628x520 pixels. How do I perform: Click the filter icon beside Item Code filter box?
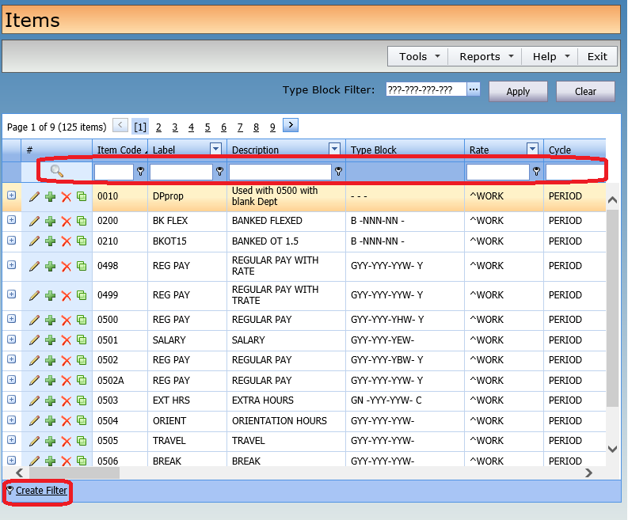coord(141,172)
